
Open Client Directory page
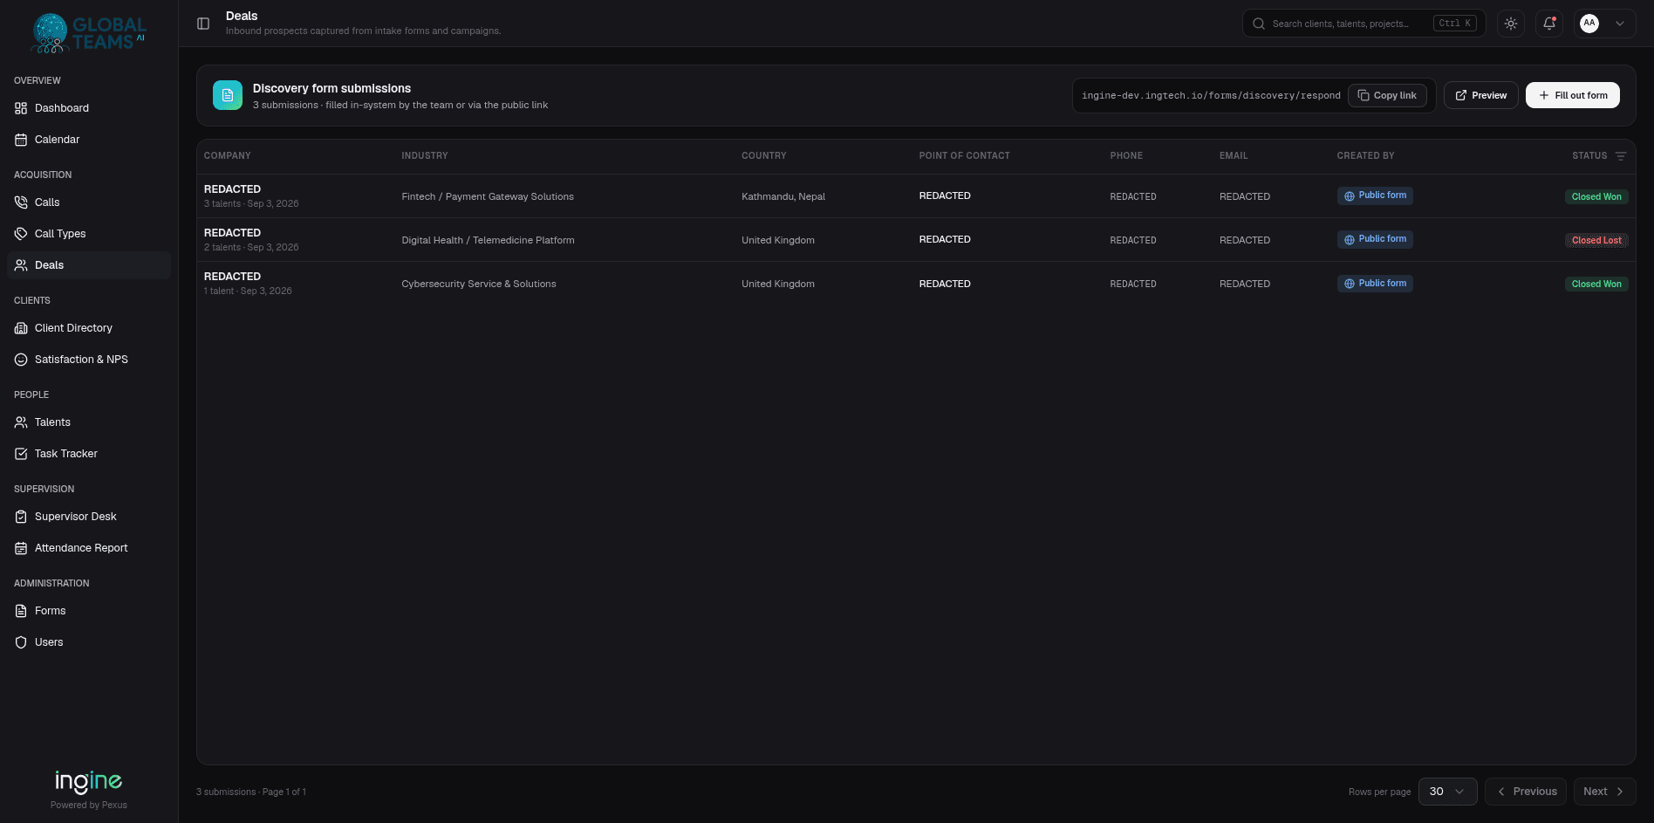88,328
